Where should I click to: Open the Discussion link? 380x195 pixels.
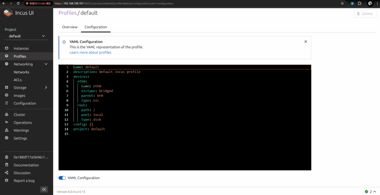coord(22,173)
